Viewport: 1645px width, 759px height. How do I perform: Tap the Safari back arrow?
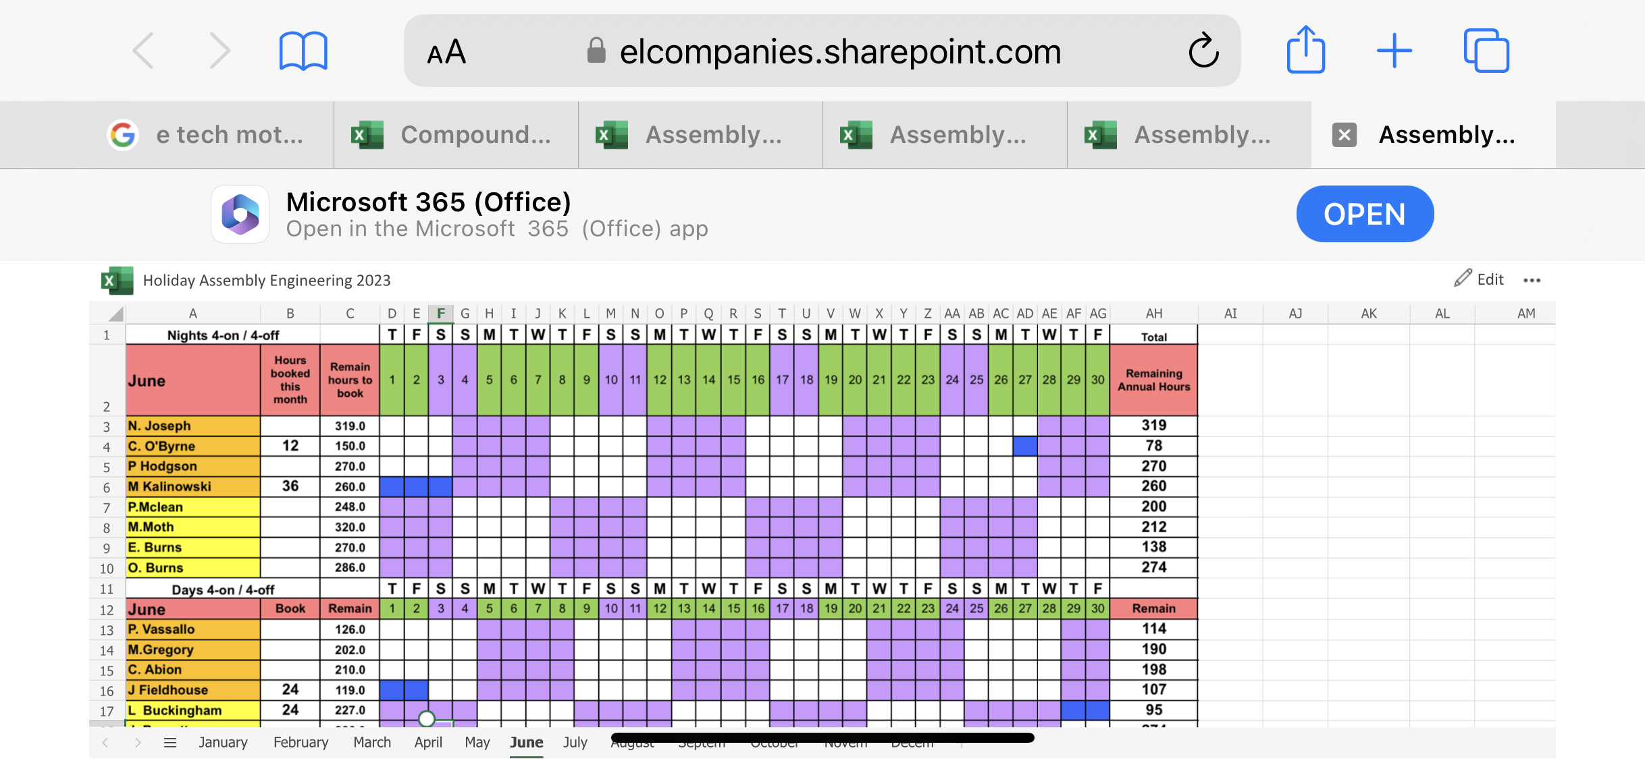pyautogui.click(x=144, y=51)
